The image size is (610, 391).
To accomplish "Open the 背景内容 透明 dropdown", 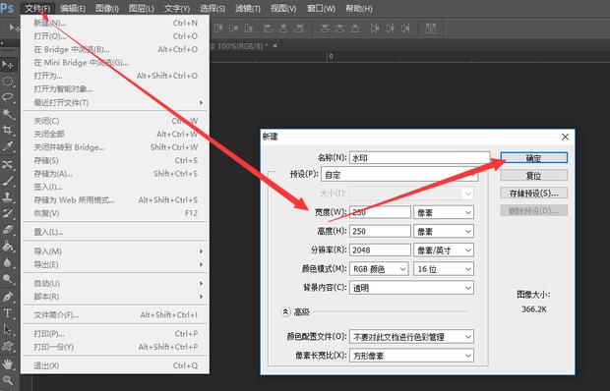I will coord(411,288).
